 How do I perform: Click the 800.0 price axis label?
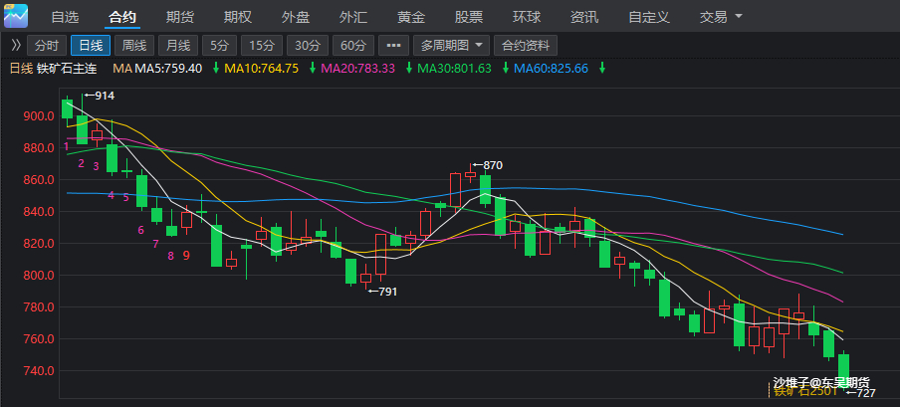40,276
